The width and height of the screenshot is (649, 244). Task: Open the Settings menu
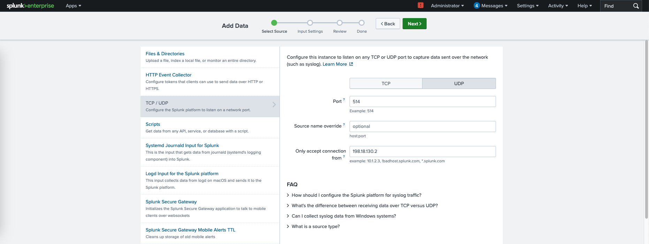(527, 6)
